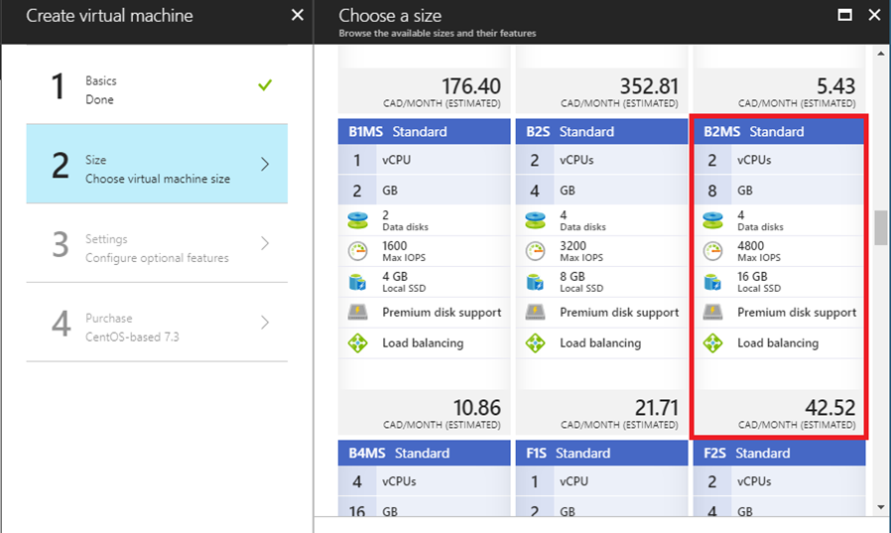
Task: Click the B1MS Premium disk support icon
Action: [x=357, y=312]
